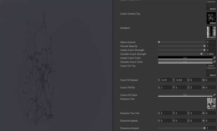Click the Cack Fill Speed Z field

[196, 80]
